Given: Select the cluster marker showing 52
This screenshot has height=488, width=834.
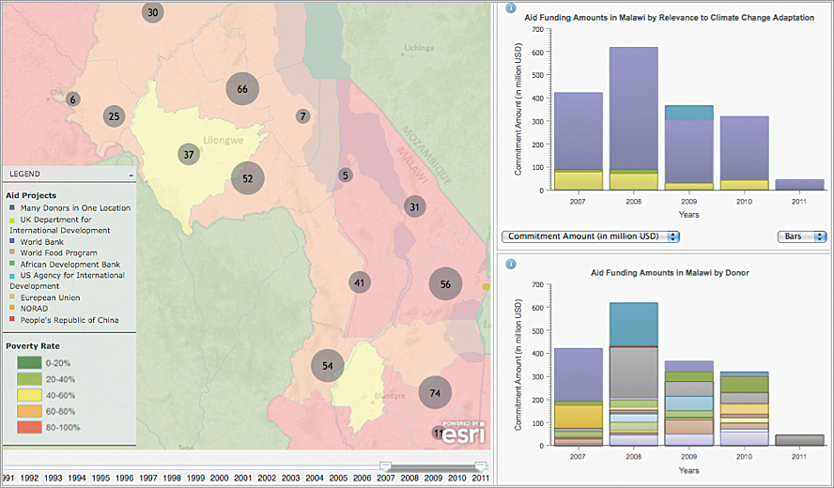Looking at the screenshot, I should point(248,178).
